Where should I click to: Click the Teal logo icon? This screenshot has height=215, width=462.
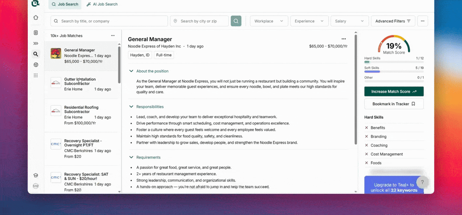[35, 3]
